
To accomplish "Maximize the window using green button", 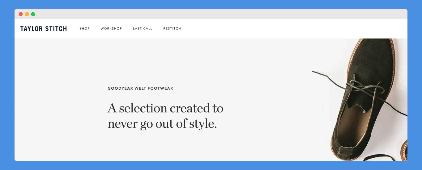I will [33, 14].
